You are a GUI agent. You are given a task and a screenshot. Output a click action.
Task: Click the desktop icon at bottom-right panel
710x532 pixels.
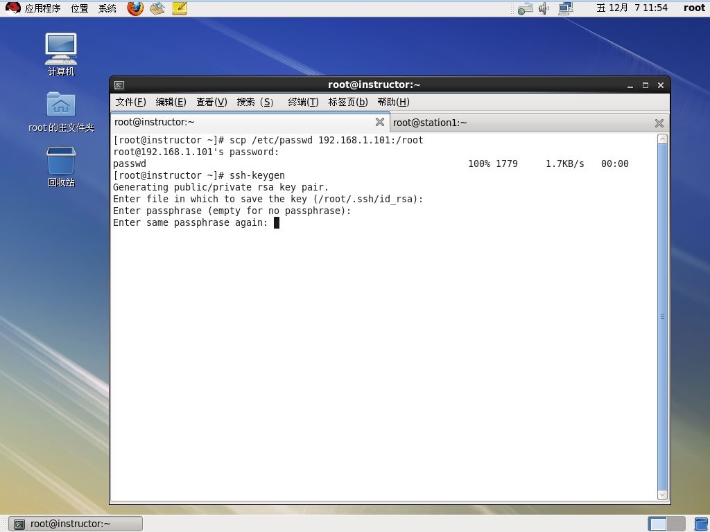[702, 524]
